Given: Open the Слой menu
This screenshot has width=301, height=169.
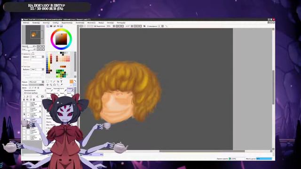Looking at the screenshot, I should [x=55, y=23].
